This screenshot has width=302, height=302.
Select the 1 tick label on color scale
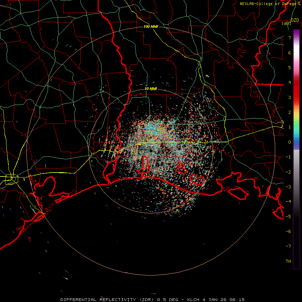[x=290, y=127]
